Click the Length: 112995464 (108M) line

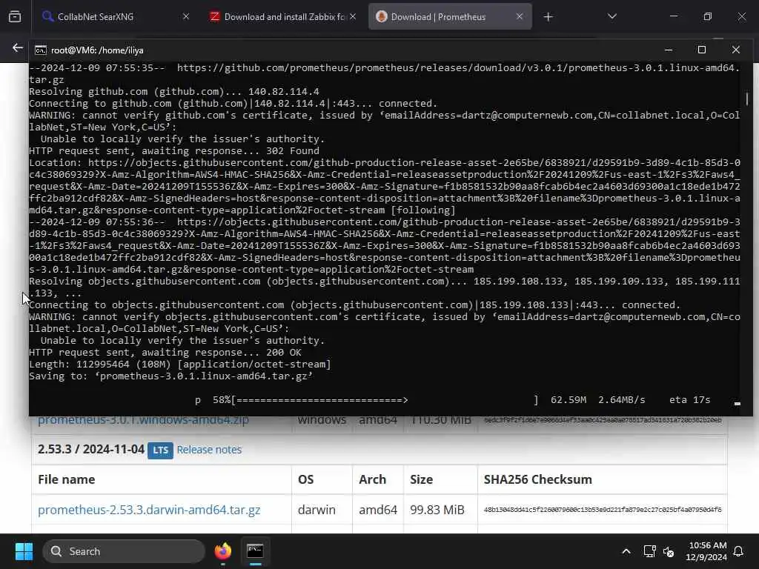180,365
